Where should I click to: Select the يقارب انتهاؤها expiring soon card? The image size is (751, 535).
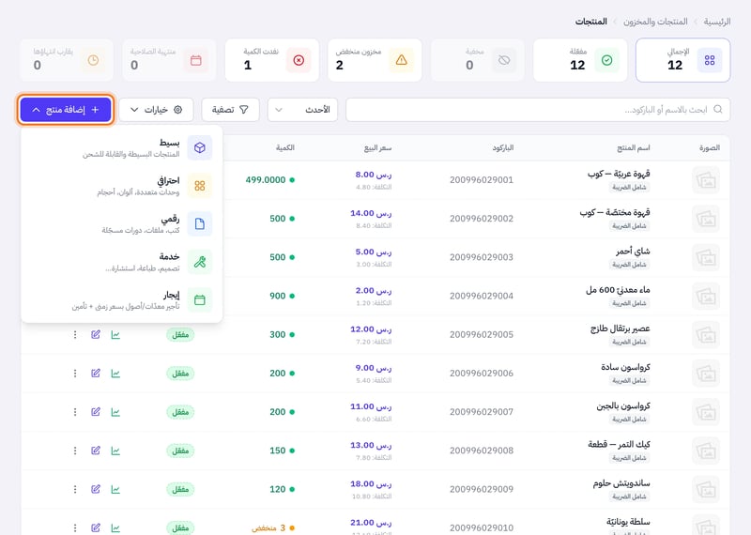click(x=67, y=60)
